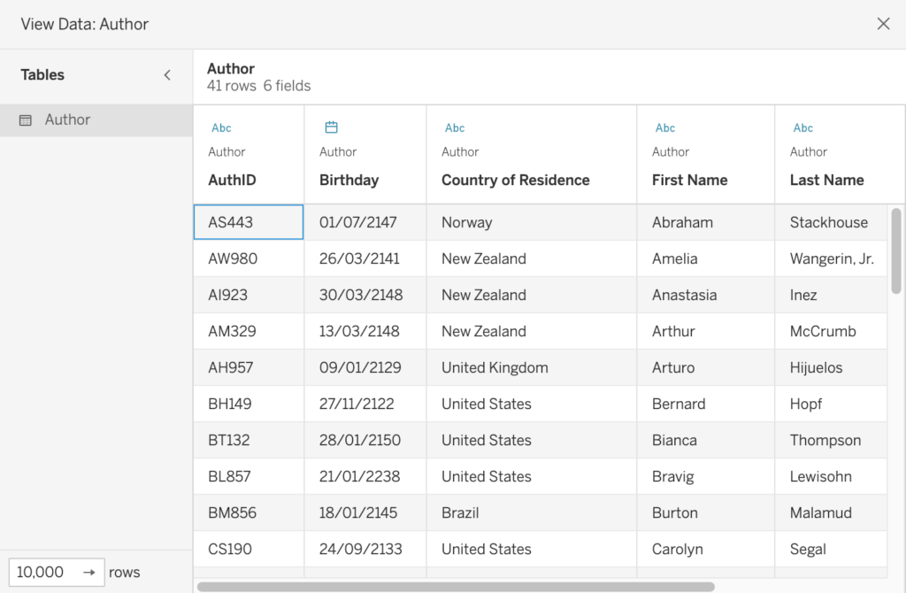Screen dimensions: 906x593
Task: Select the Author table in the Tables list
Action: point(68,120)
